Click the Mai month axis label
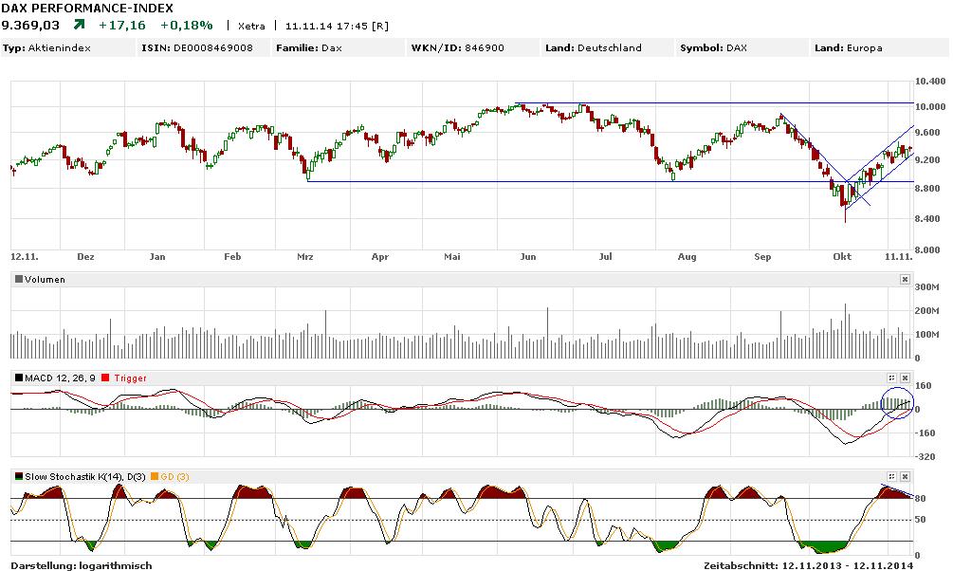953x571 pixels. [x=452, y=257]
